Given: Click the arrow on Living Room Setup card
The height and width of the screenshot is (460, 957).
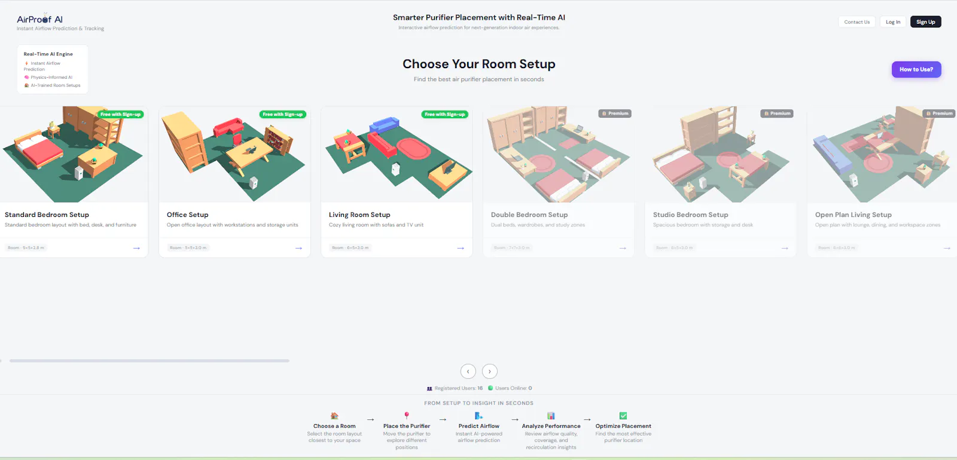Looking at the screenshot, I should coord(461,248).
